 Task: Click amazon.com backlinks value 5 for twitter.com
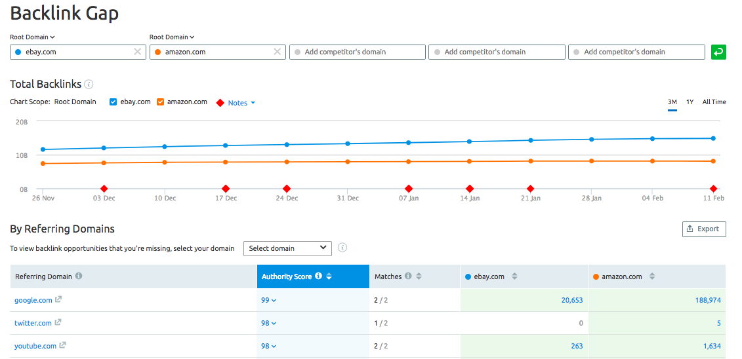(719, 323)
